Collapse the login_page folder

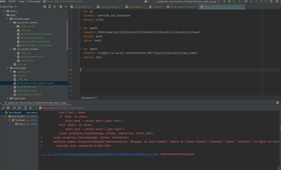coord(7,98)
